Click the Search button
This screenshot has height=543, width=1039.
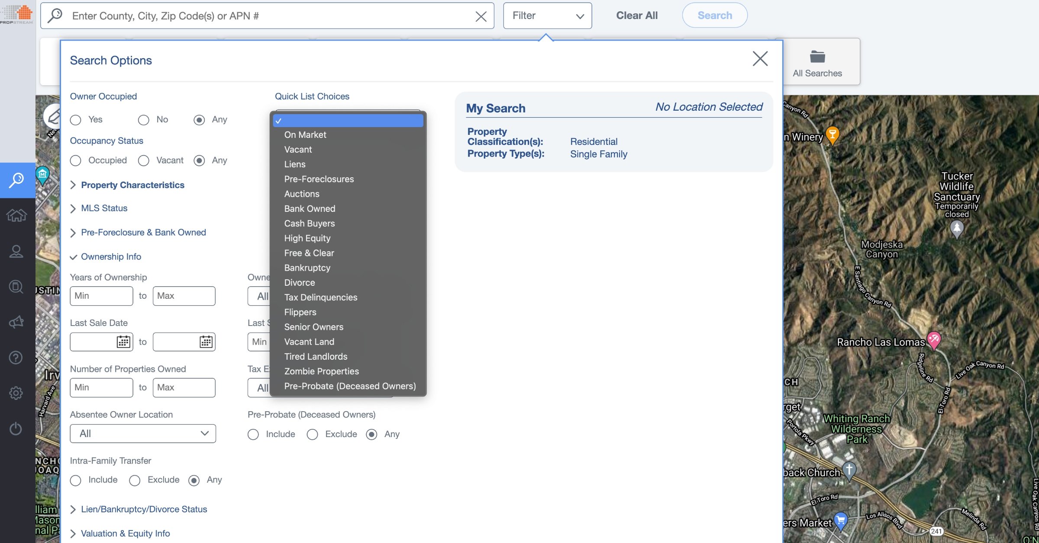point(714,15)
